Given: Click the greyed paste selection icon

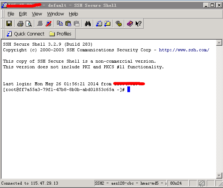Looking at the screenshot, I should pyautogui.click(x=77, y=23).
